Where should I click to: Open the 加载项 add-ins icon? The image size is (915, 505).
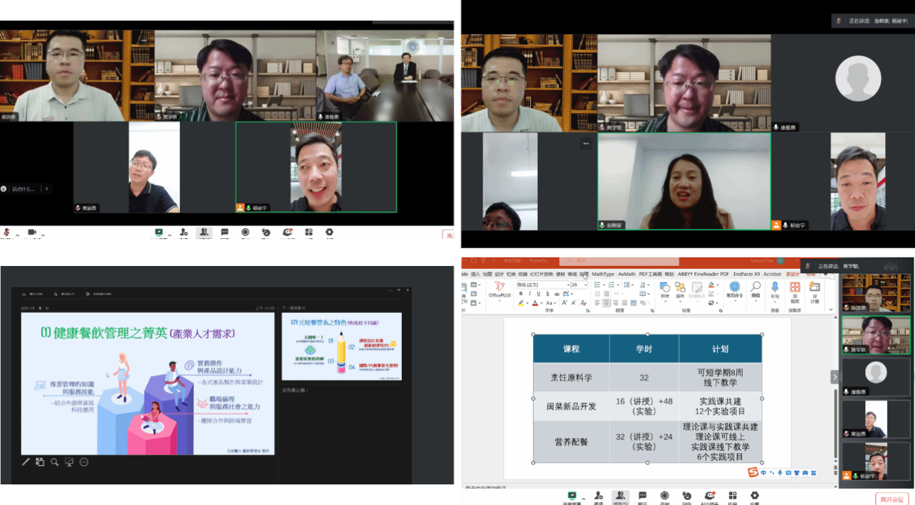[x=795, y=290]
